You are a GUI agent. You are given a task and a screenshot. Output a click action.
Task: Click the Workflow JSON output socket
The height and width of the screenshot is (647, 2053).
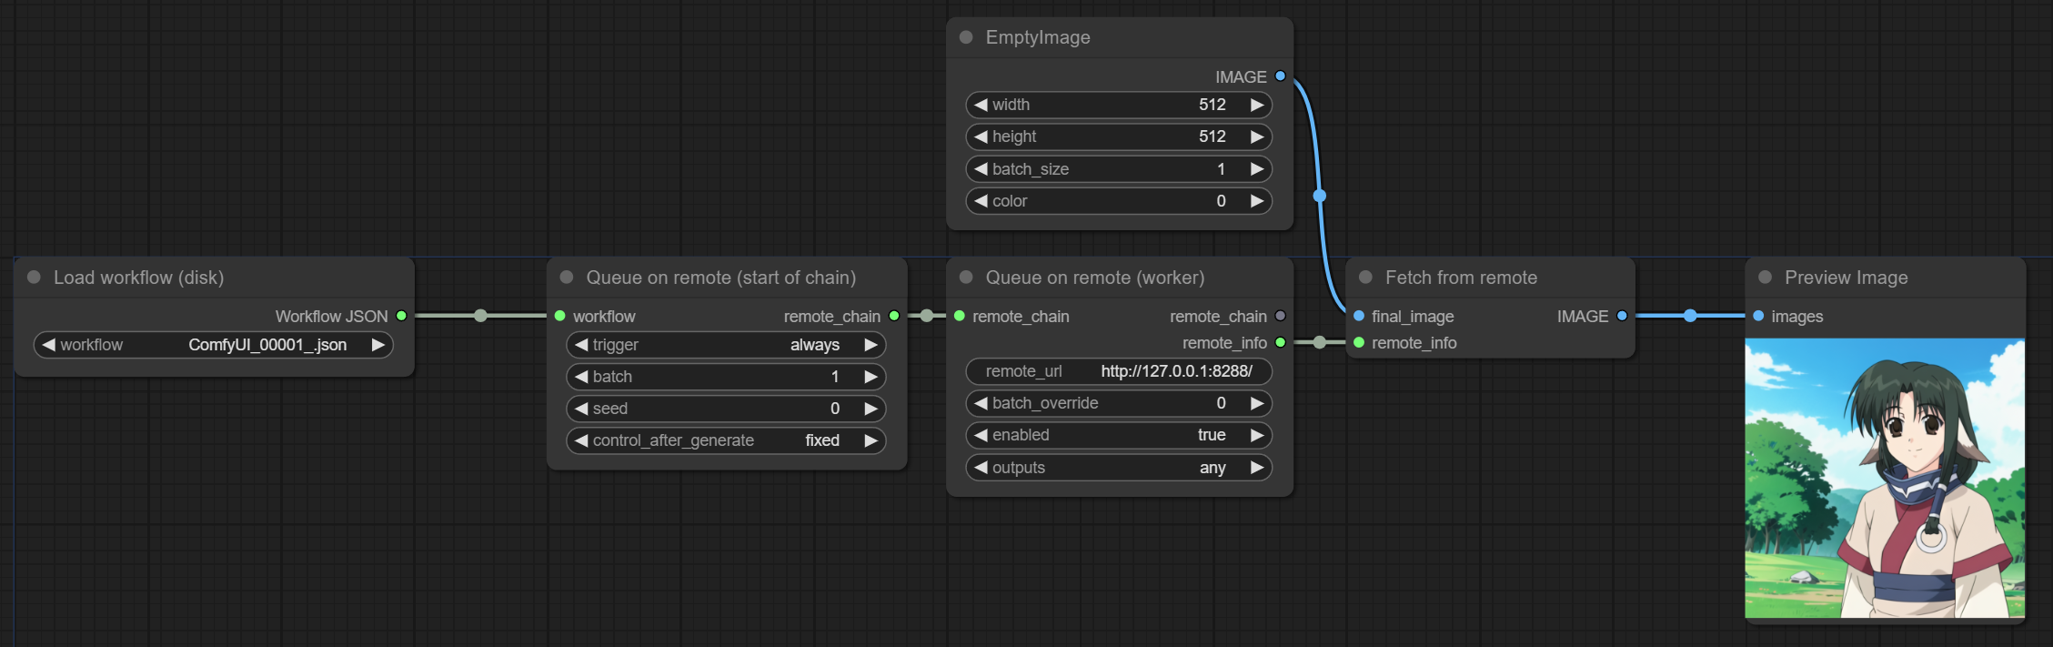(401, 316)
